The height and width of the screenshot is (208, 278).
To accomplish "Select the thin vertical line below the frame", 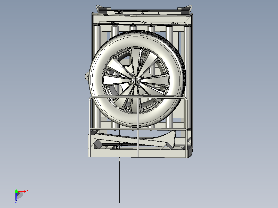I will [x=120, y=180].
